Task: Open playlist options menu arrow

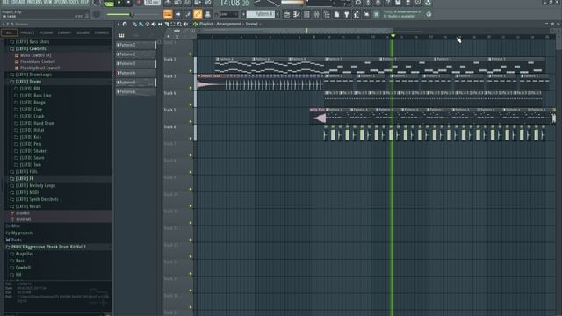Action: 118,24
